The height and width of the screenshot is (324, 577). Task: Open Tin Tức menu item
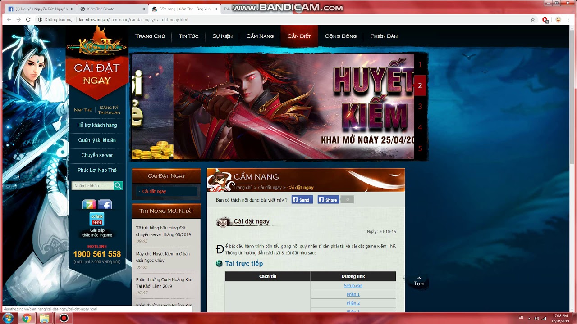[x=188, y=36]
